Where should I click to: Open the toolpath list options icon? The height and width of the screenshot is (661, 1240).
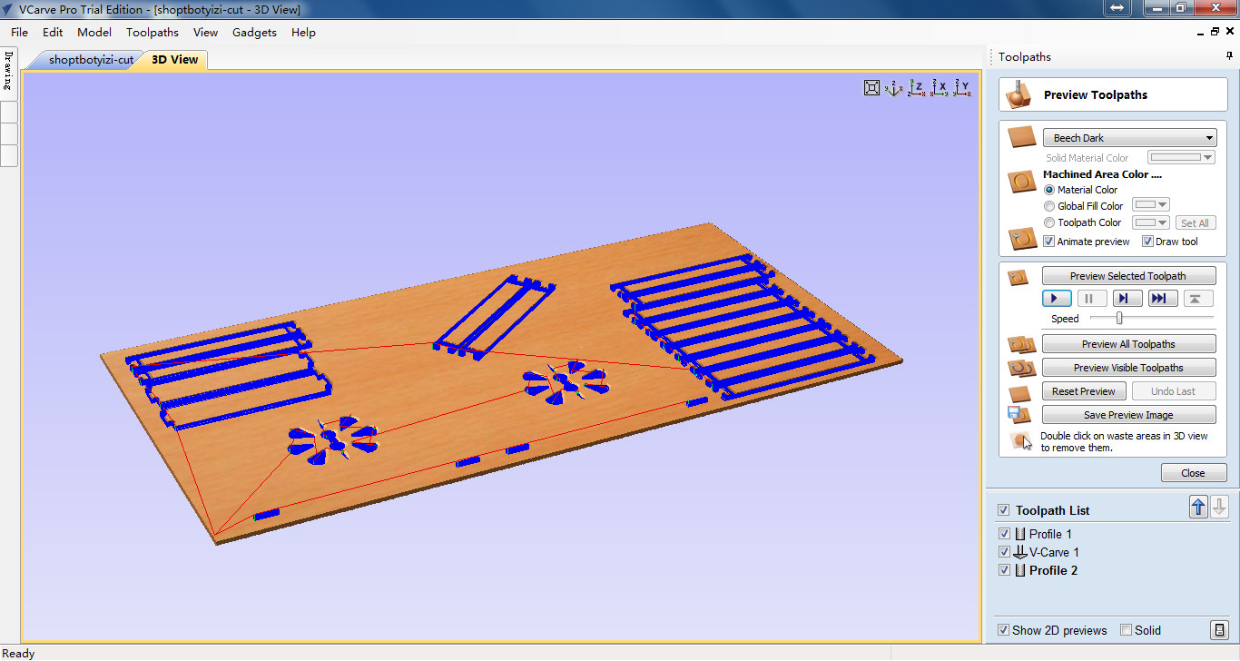(1219, 630)
